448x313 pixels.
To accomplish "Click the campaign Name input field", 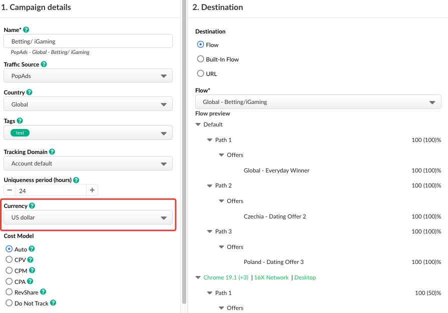I will pyautogui.click(x=88, y=41).
